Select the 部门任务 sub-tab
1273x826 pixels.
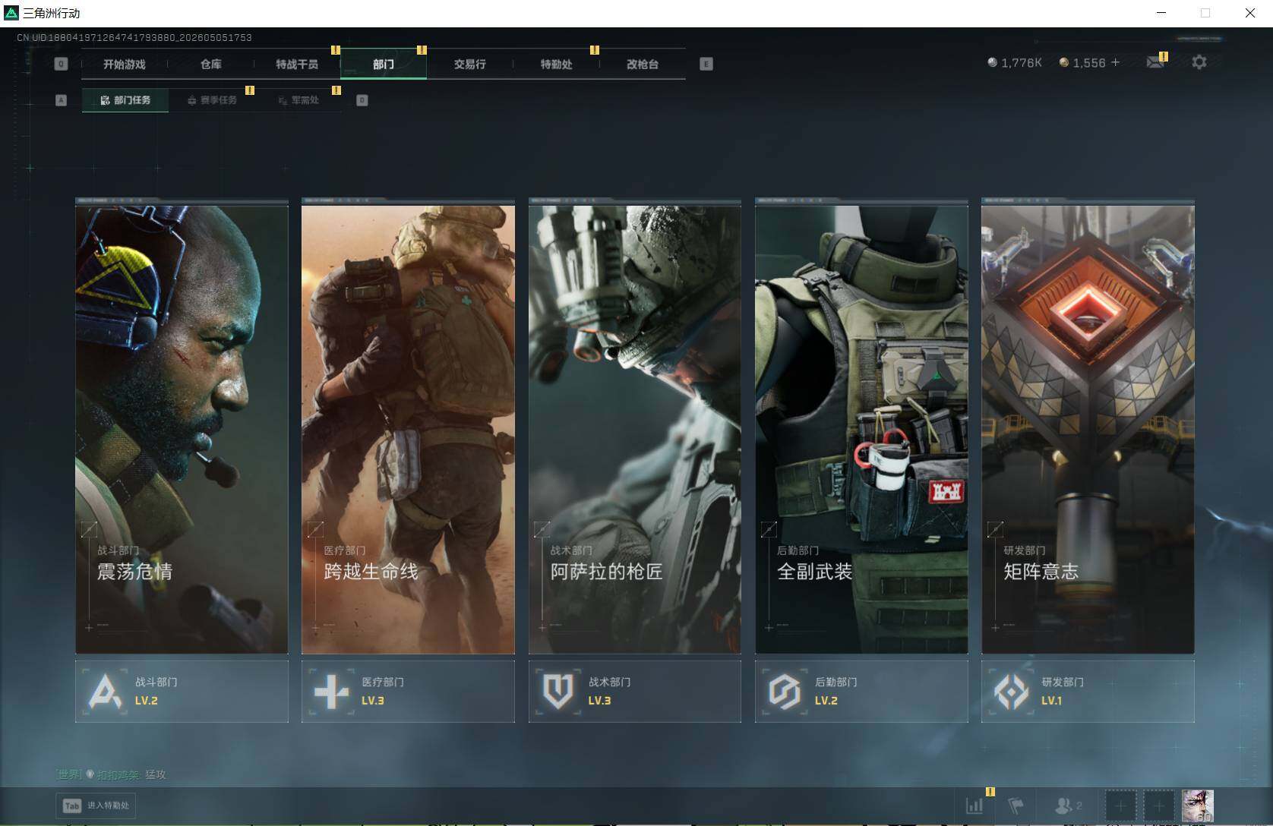[125, 100]
